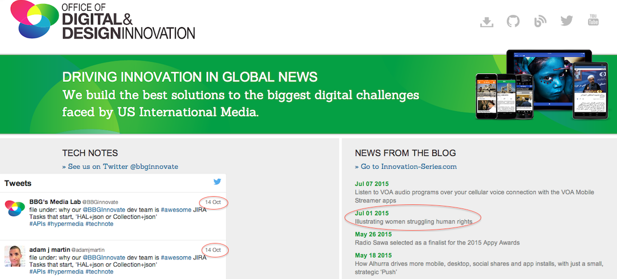Click BBG's Media Lab avatar

pos(15,209)
